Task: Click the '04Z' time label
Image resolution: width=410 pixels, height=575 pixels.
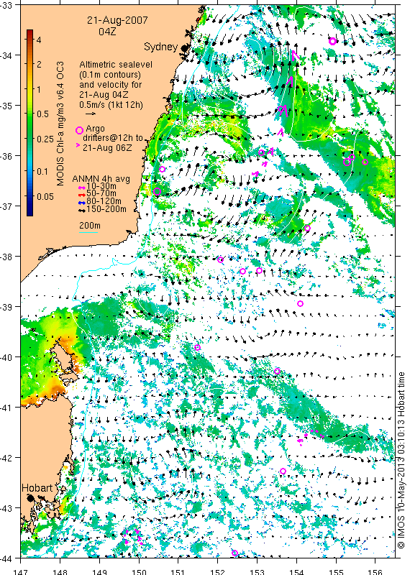Action: coord(107,32)
